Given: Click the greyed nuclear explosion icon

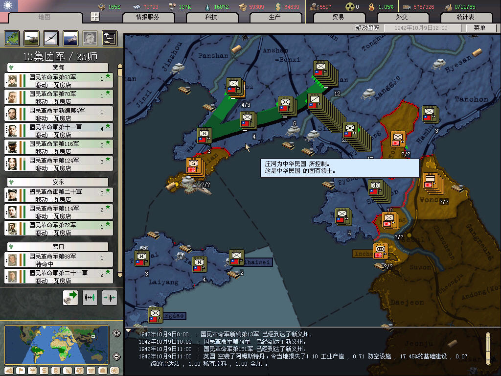Looking at the screenshot, I should [90, 38].
